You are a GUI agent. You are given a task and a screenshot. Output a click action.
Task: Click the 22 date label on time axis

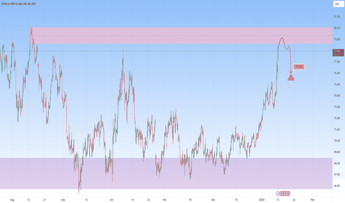294,200
